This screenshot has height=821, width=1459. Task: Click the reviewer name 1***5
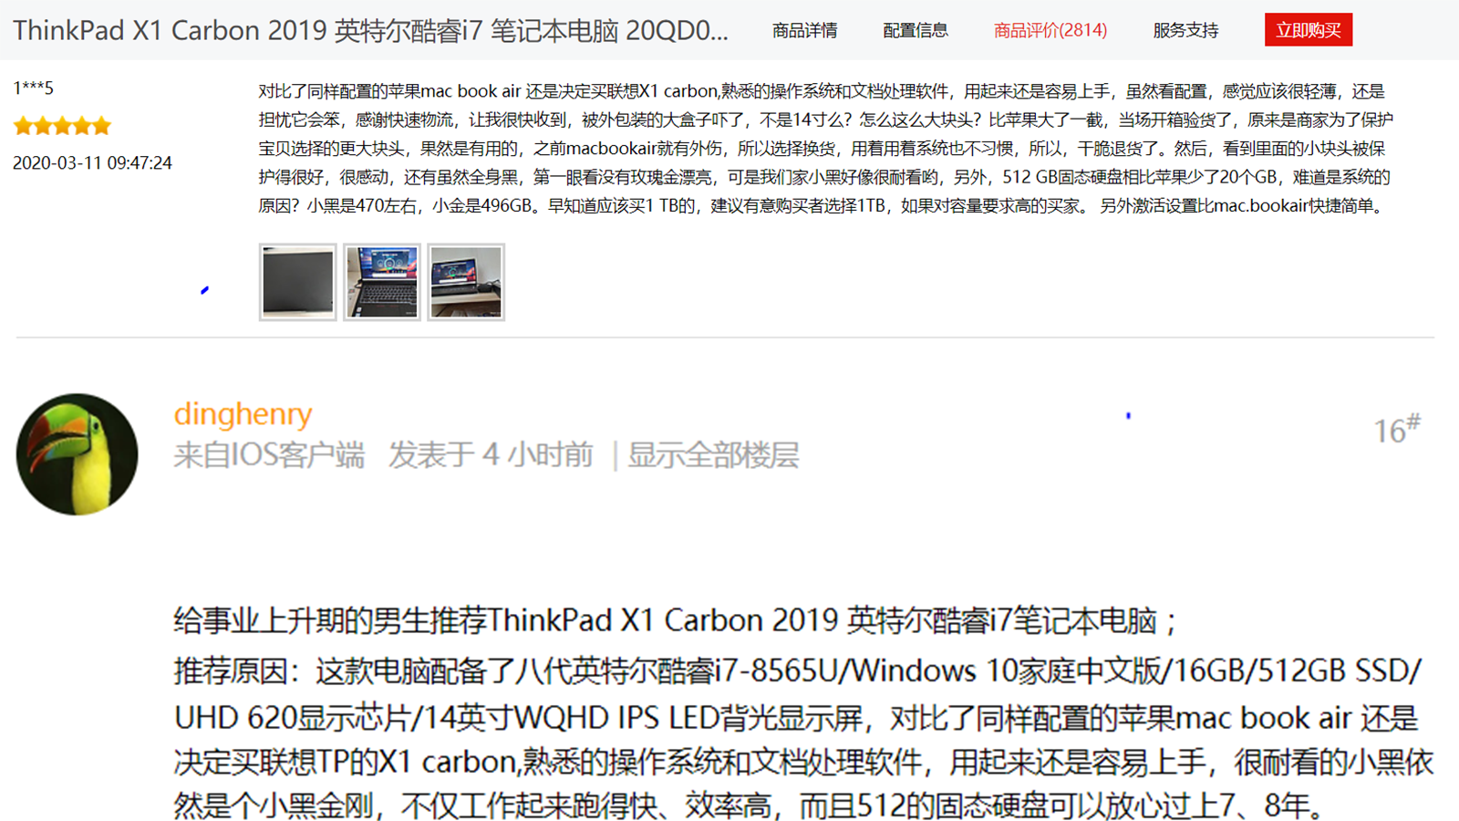click(33, 88)
